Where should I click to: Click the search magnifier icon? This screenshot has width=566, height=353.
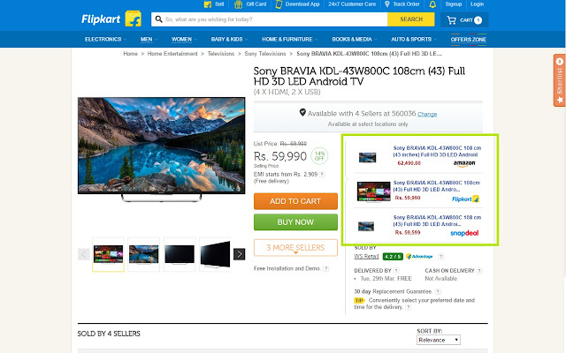158,19
